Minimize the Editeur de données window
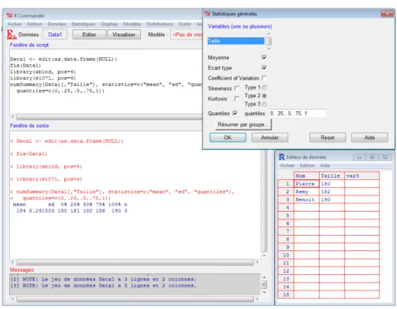The width and height of the screenshot is (397, 309). pos(359,157)
